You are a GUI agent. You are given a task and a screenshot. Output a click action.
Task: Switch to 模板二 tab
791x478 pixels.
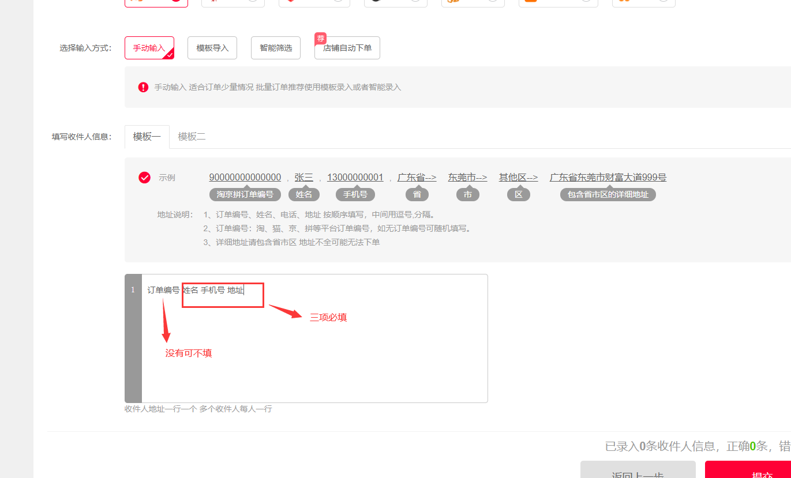[x=192, y=137]
